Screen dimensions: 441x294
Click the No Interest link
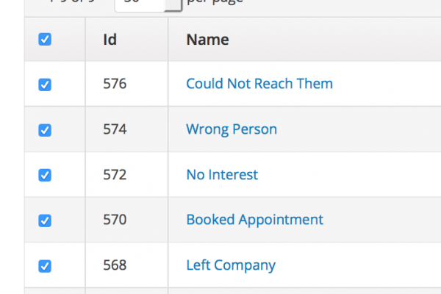(222, 175)
